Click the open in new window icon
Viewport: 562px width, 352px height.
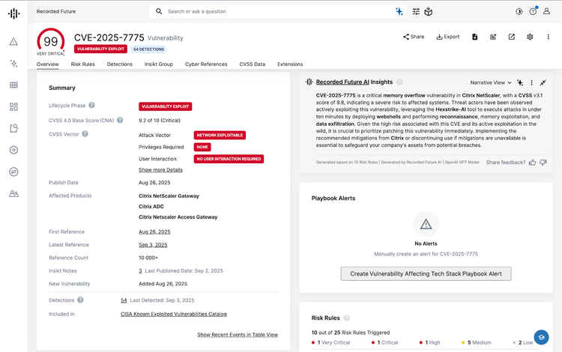click(x=511, y=37)
